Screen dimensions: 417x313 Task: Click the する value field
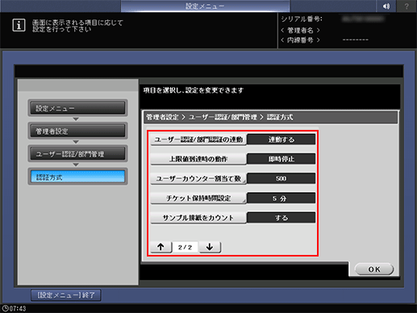pyautogui.click(x=281, y=218)
